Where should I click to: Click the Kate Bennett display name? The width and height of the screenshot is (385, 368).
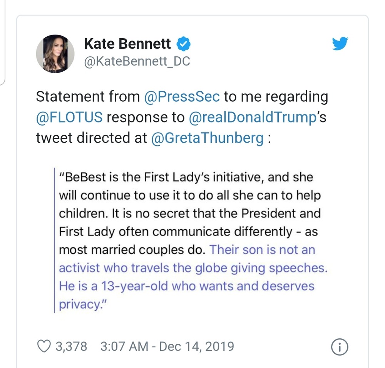(127, 44)
